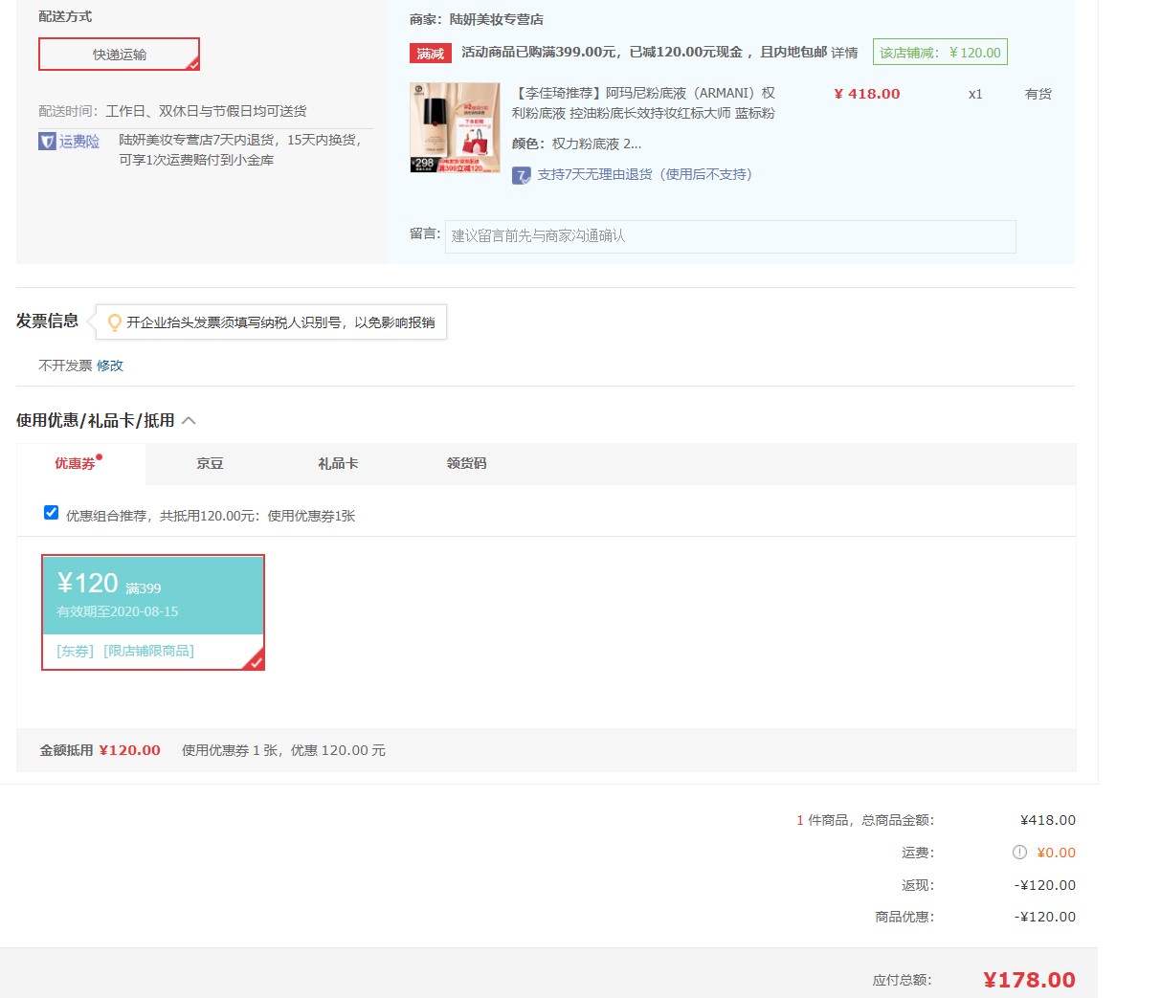This screenshot has height=998, width=1161.
Task: Click the shipping fee info icon
Action: [x=1019, y=853]
